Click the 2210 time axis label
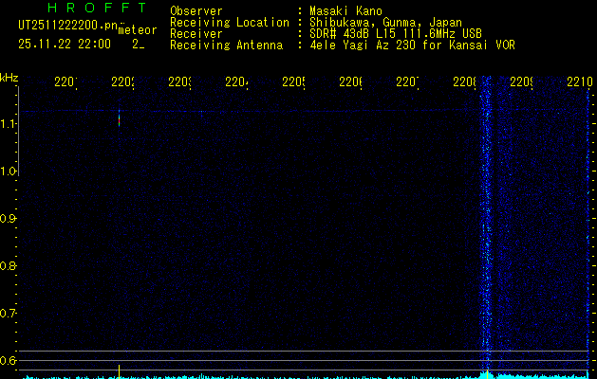The width and height of the screenshot is (597, 379). (x=580, y=82)
